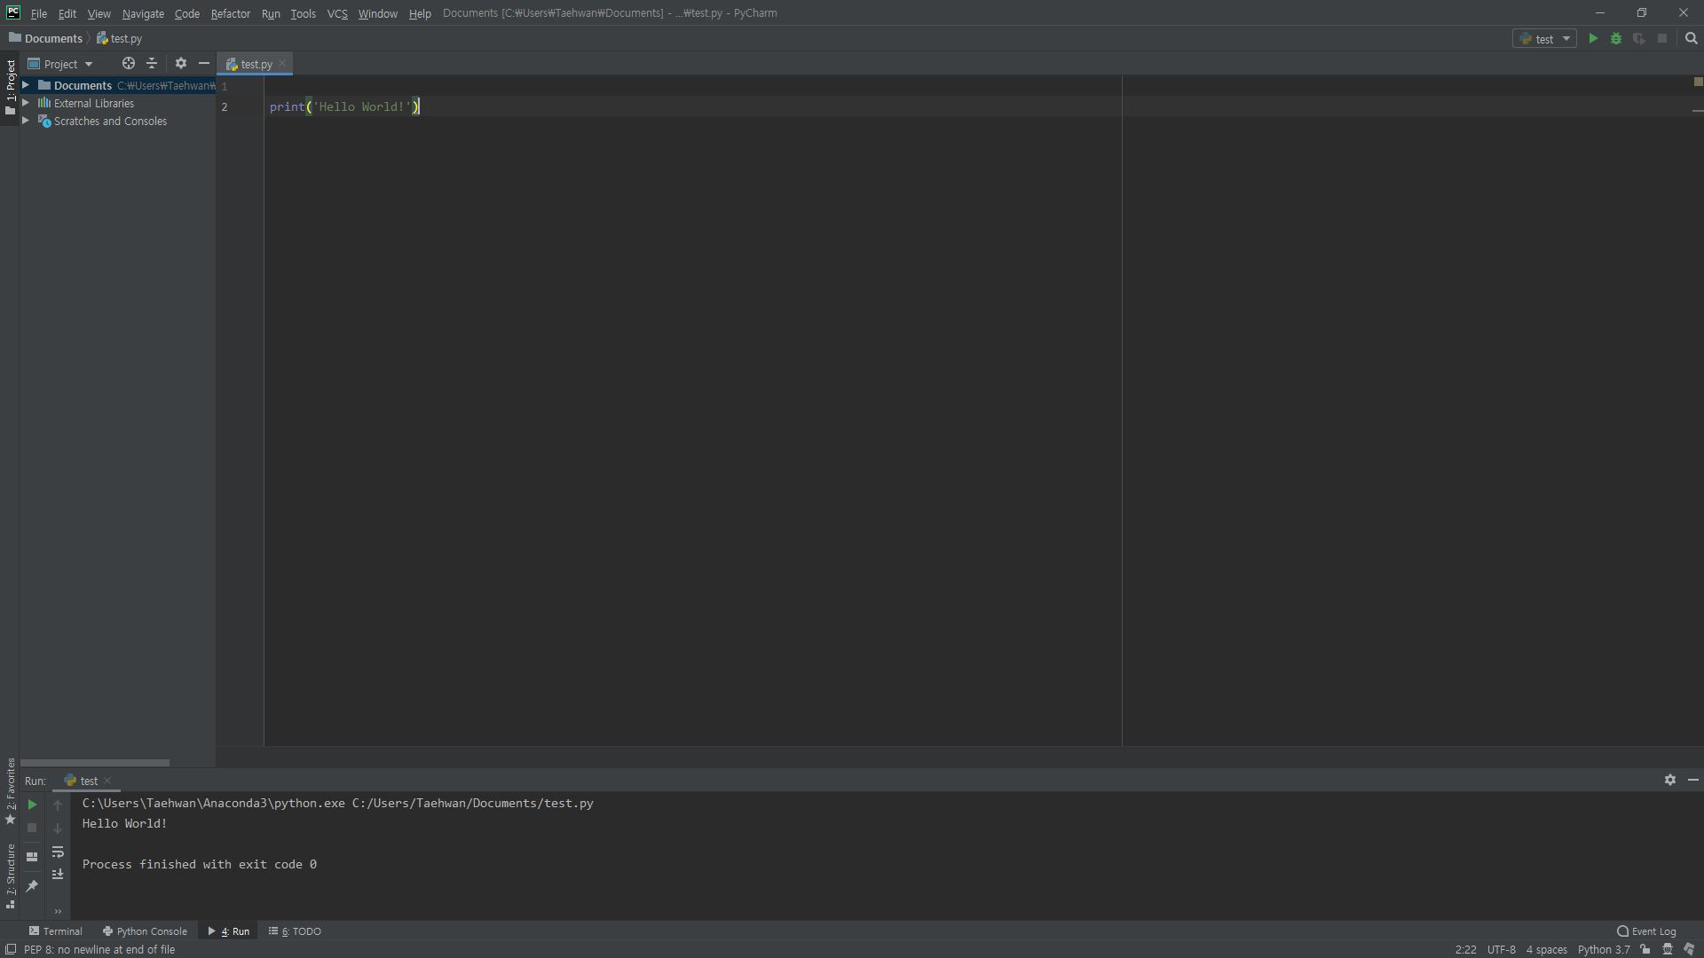1704x958 pixels.
Task: Click Python 3.7 interpreter in status bar
Action: pos(1603,949)
